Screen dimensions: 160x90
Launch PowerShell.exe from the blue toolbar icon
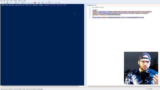click(42, 3)
